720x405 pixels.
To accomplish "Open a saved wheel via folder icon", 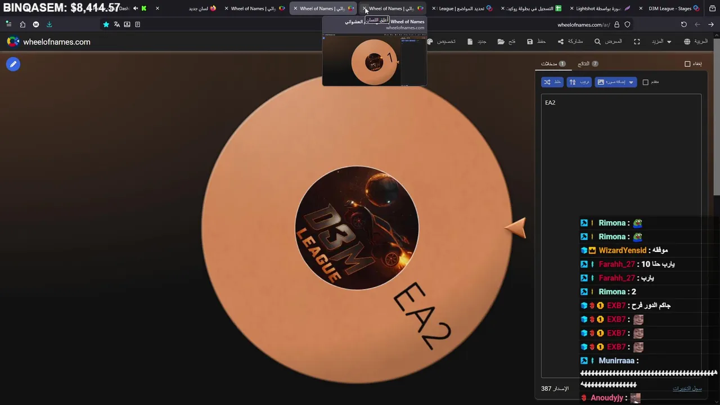I will (507, 42).
